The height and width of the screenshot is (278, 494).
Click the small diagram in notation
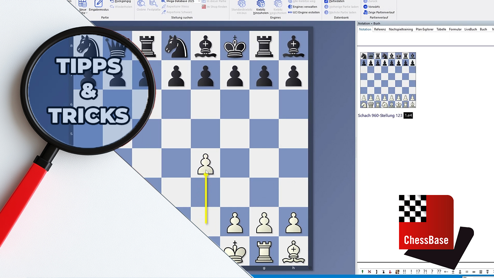click(x=388, y=80)
